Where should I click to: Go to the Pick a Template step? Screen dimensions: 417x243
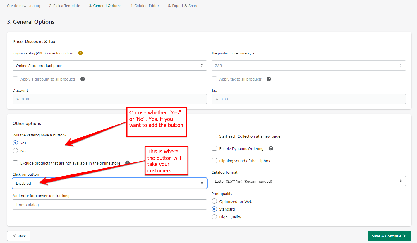pos(64,6)
